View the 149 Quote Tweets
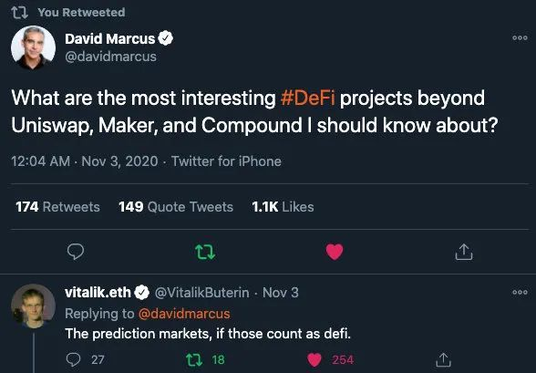 176,207
